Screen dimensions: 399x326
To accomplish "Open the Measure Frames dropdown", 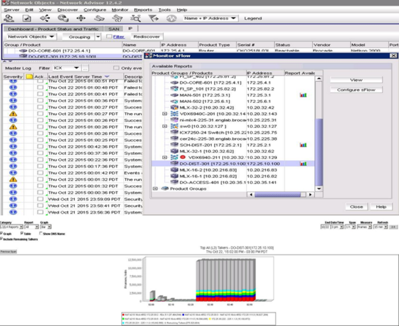I will coord(364,227).
